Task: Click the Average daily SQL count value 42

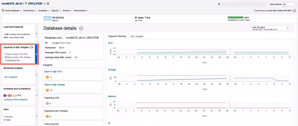Action: click(76, 57)
